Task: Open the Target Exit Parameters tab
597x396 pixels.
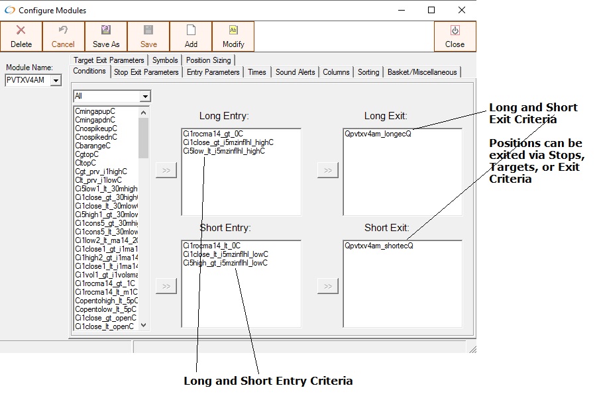Action: click(x=109, y=60)
